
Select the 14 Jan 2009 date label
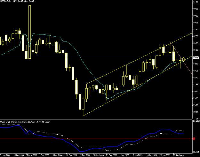tap(152, 155)
